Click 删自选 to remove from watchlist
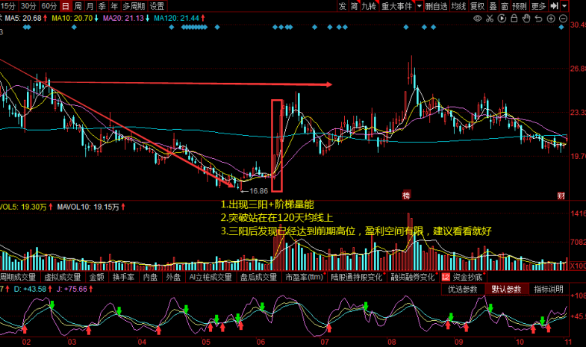The width and height of the screenshot is (586, 347). pos(436,6)
